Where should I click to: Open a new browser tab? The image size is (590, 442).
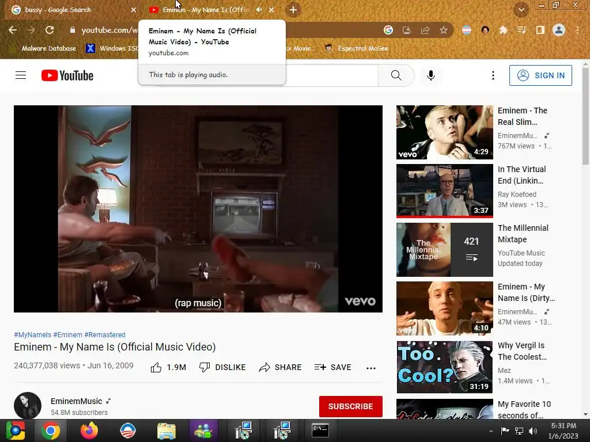tap(293, 10)
